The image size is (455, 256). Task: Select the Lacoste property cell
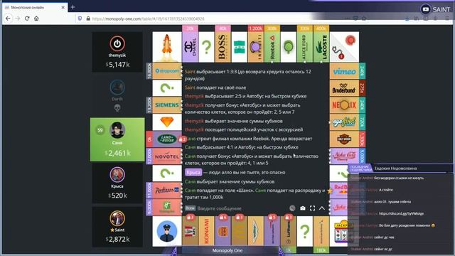point(321,47)
